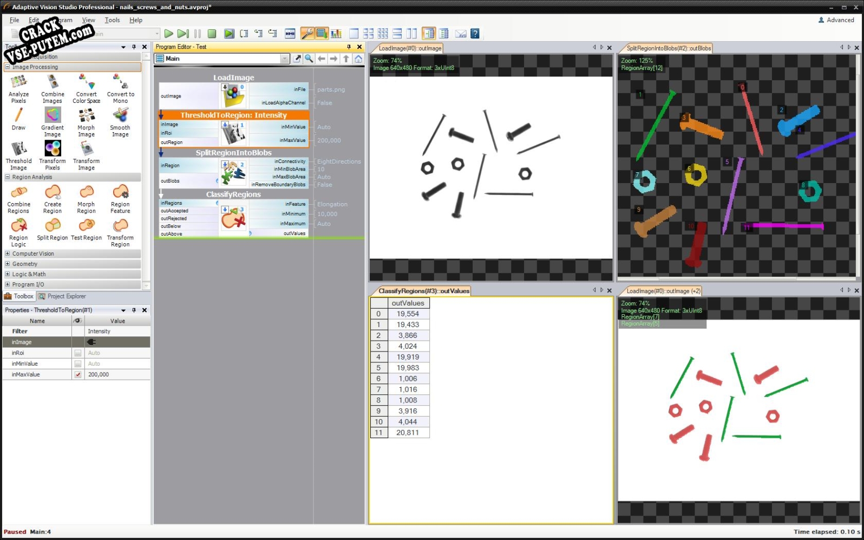864x540 pixels.
Task: Toggle the inMinValue checkbox in Properties
Action: click(x=78, y=364)
